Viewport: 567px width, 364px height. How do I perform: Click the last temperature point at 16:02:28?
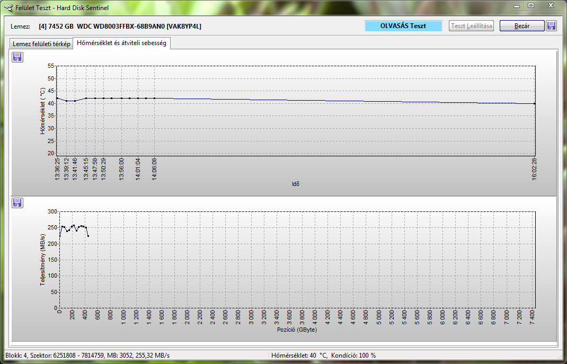535,103
